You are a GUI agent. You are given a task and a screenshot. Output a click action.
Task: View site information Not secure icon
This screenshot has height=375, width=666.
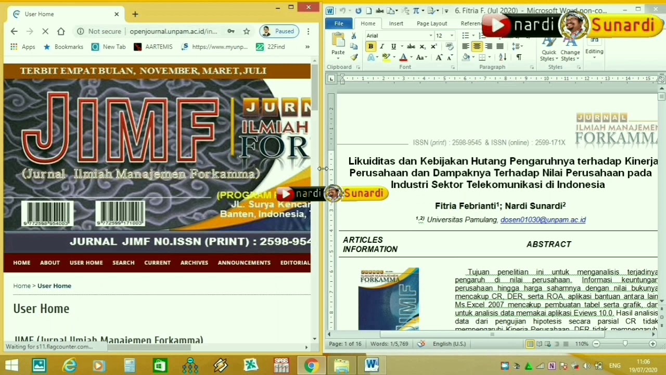pos(81,31)
